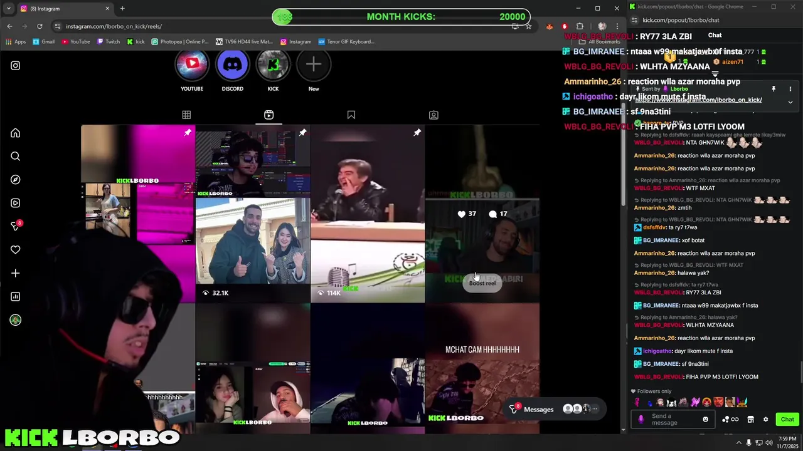Open the Chrome tab search dropdown
This screenshot has width=803, height=451.
8,9
